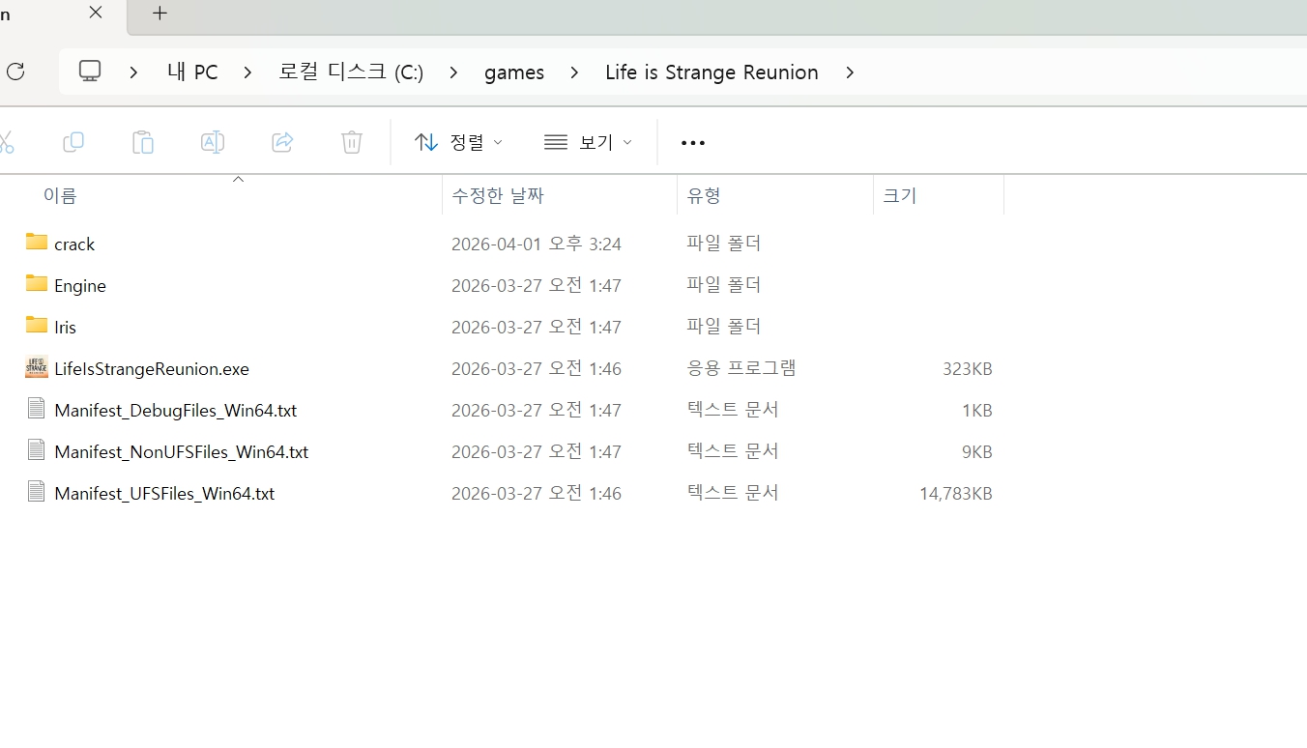Click the Copy icon in toolbar

click(x=73, y=143)
